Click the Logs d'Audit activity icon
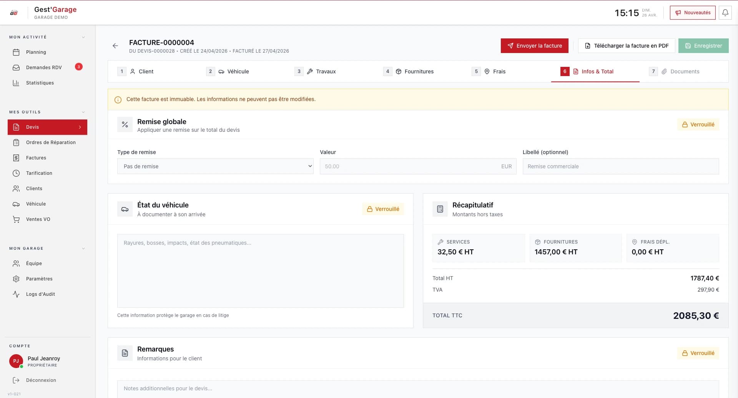 click(16, 294)
